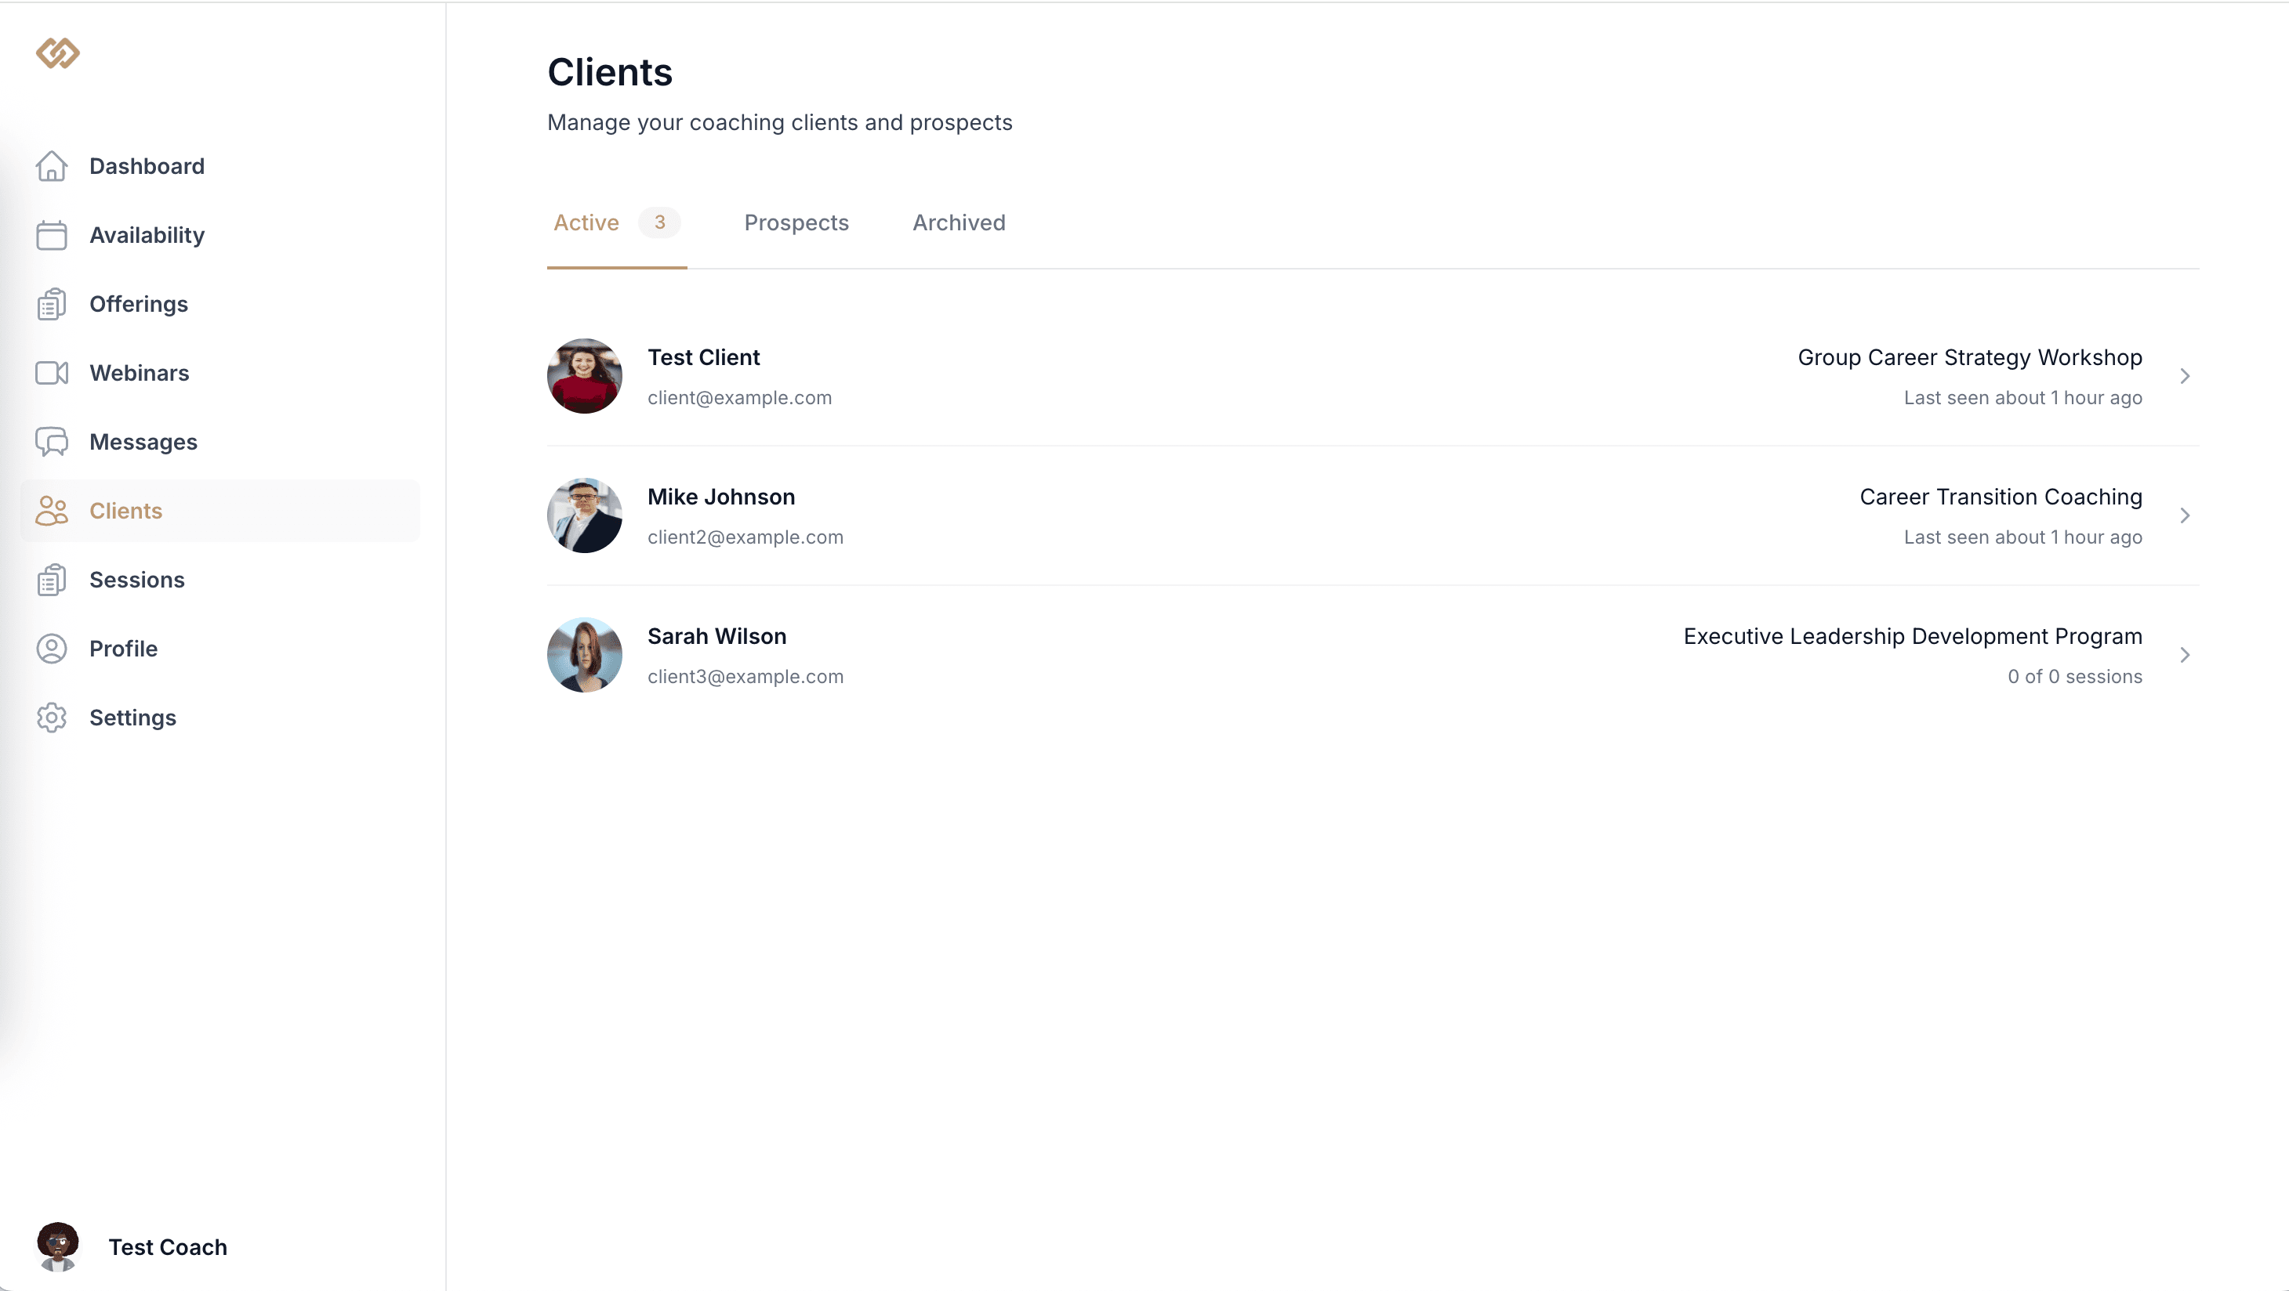Viewport: 2289px width, 1291px height.
Task: Expand Sarah Wilson's row chevron
Action: point(2186,654)
